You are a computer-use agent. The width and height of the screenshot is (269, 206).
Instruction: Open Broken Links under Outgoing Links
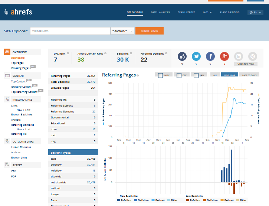coord(19,157)
